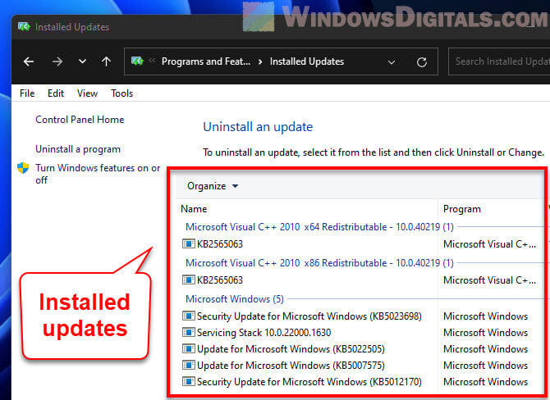
Task: Click the address bar control panel icon
Action: tap(137, 61)
